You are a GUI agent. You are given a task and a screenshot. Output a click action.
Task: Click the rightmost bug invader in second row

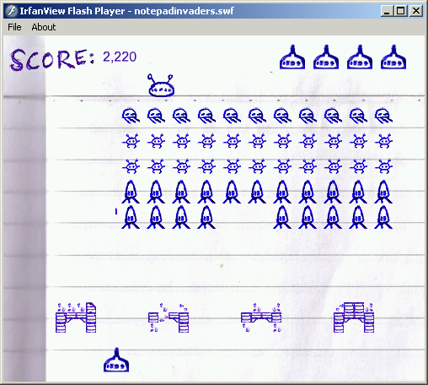point(383,141)
